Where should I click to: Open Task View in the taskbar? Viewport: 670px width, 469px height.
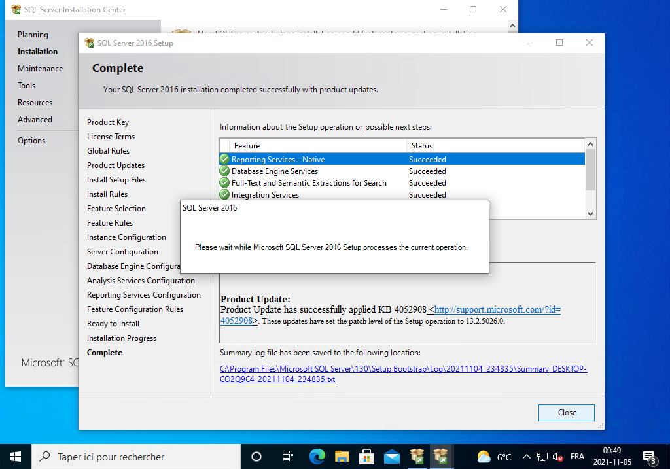287,457
